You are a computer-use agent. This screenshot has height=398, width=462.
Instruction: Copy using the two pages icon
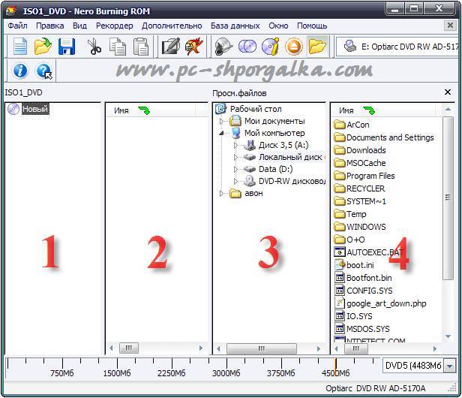(118, 47)
